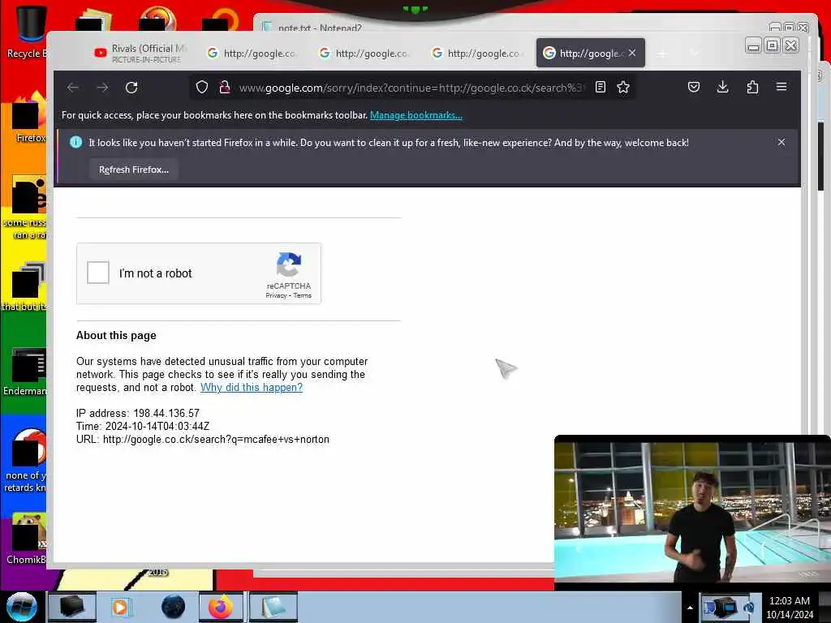The width and height of the screenshot is (831, 623).
Task: Open the tracking protection shield icon
Action: tap(202, 87)
